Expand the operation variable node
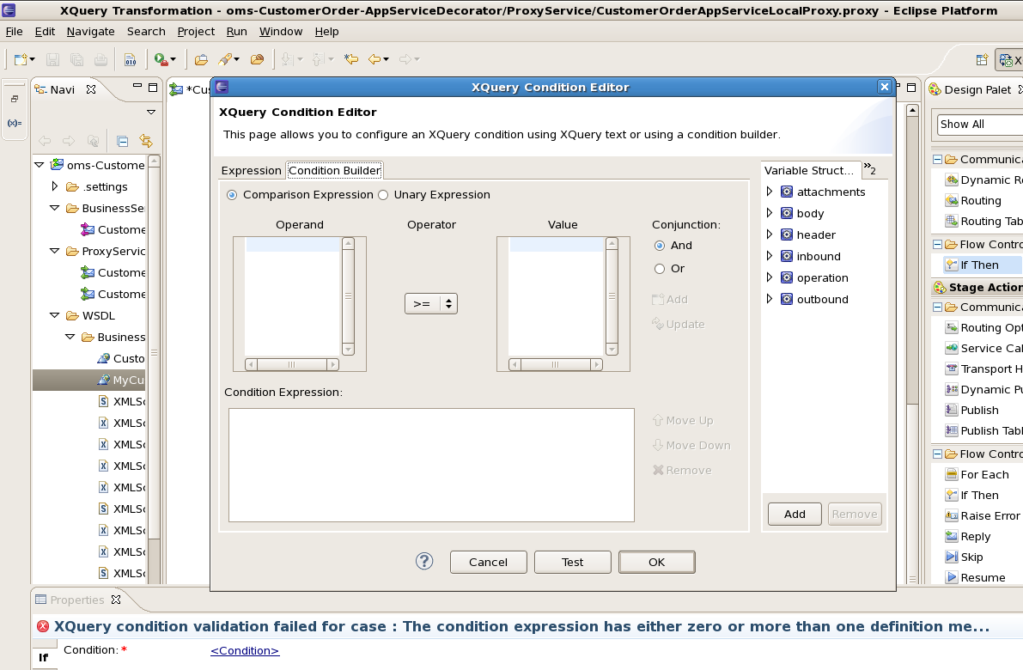This screenshot has width=1023, height=670. (x=770, y=277)
